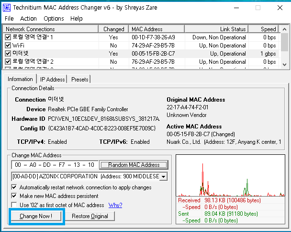Click the Config ID value text
Image resolution: width=291 pixels, height=232 pixels.
coord(101,128)
